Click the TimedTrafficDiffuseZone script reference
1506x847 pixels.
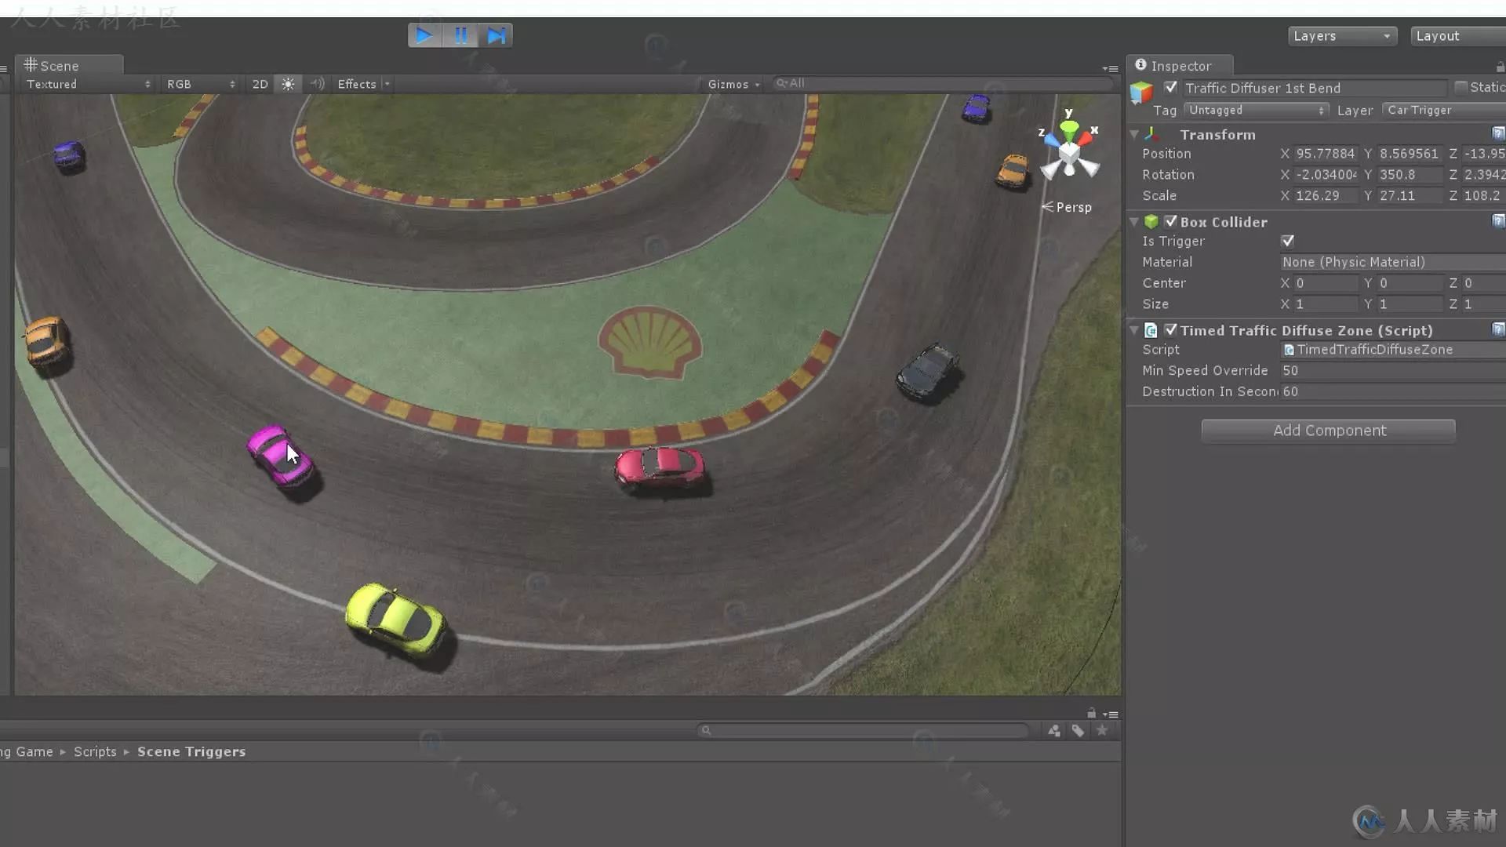click(1392, 350)
